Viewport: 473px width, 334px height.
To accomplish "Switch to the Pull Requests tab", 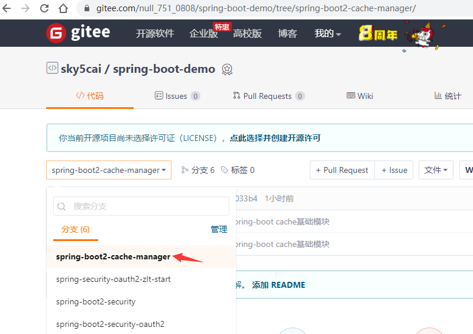I will click(269, 96).
